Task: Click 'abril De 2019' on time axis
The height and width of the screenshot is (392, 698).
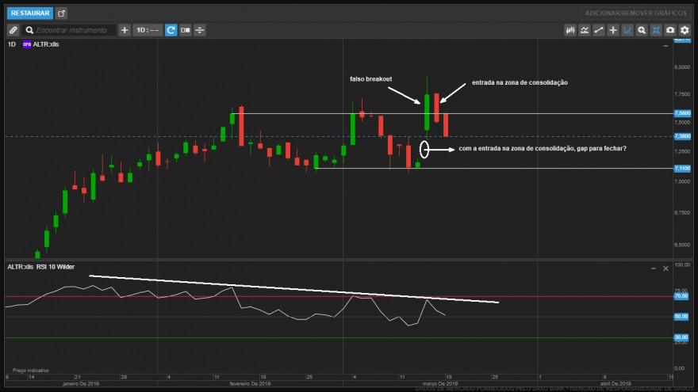Action: 616,383
